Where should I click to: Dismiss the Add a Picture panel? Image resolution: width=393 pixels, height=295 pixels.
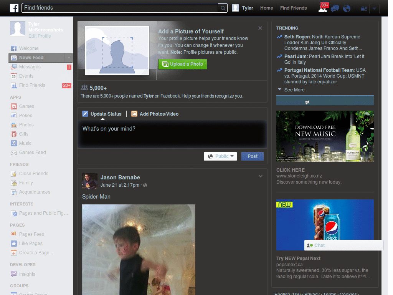point(260,28)
